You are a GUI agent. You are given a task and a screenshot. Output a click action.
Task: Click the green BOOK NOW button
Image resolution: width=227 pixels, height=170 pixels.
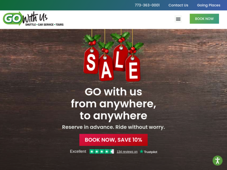[204, 19]
